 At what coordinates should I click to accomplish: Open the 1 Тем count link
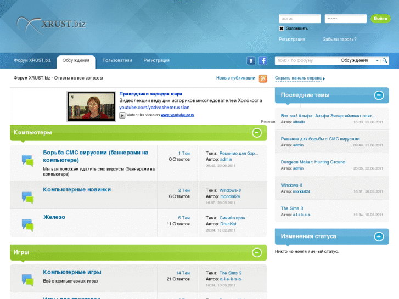184,153
